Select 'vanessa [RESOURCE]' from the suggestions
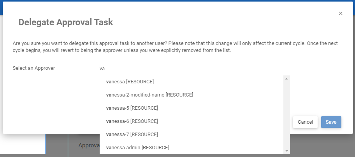The height and width of the screenshot is (157, 355). click(x=130, y=82)
